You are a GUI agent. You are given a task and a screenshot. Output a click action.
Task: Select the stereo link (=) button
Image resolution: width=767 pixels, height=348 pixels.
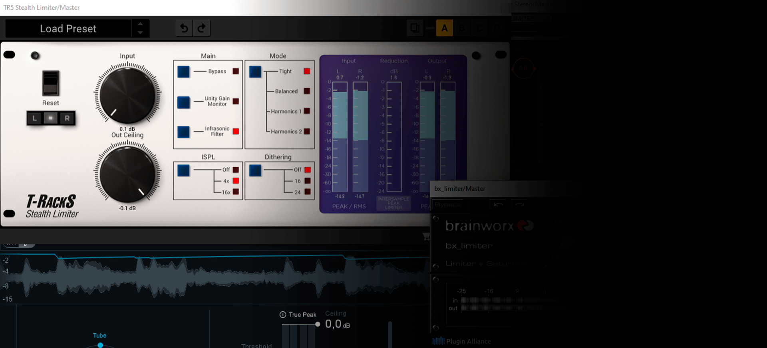tap(51, 118)
